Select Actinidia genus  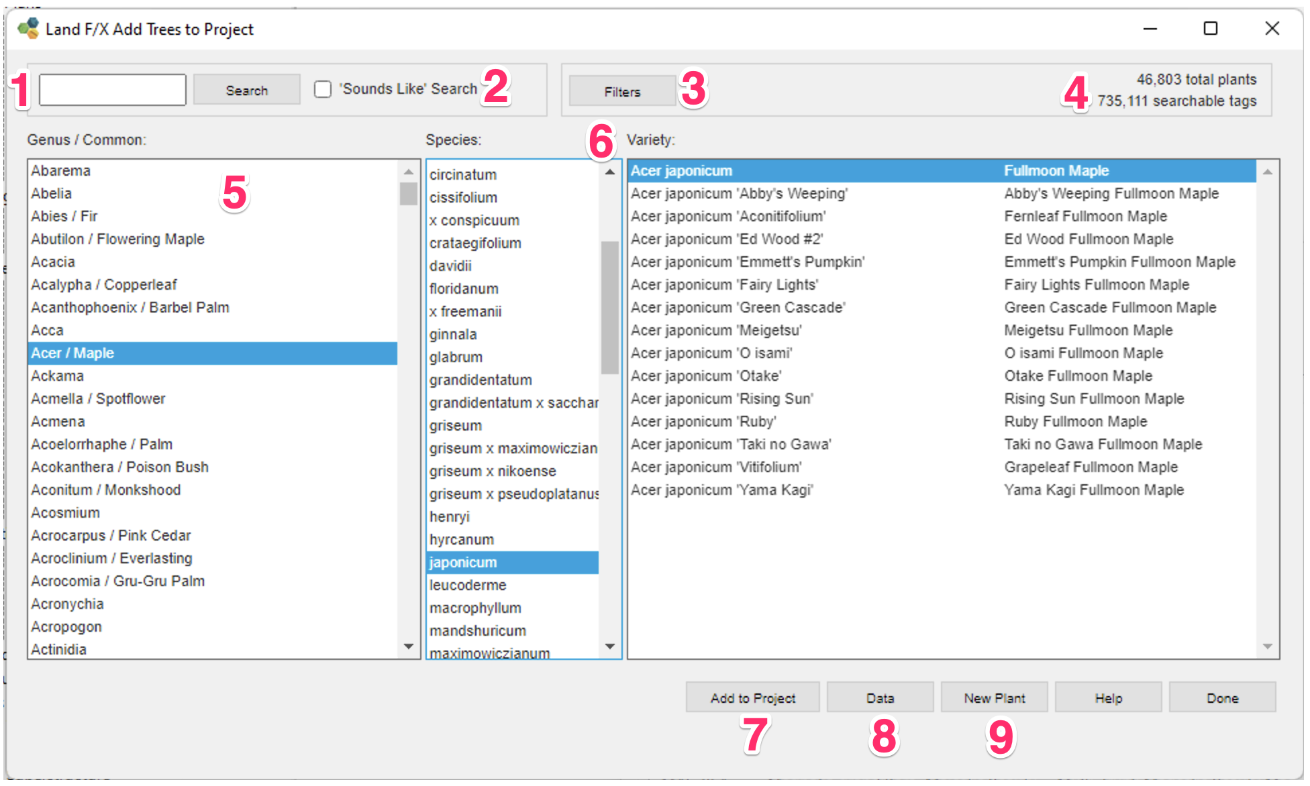click(x=213, y=649)
